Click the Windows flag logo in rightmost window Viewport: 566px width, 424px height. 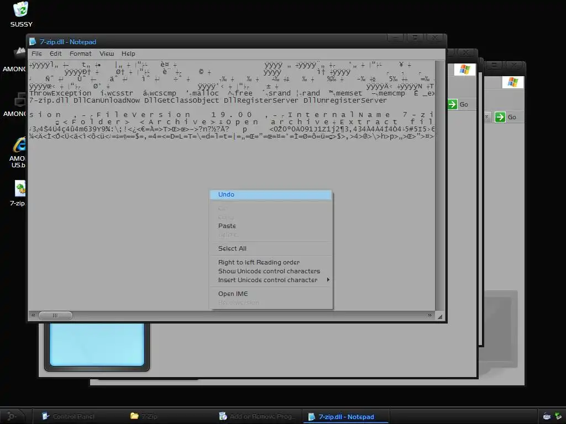512,82
